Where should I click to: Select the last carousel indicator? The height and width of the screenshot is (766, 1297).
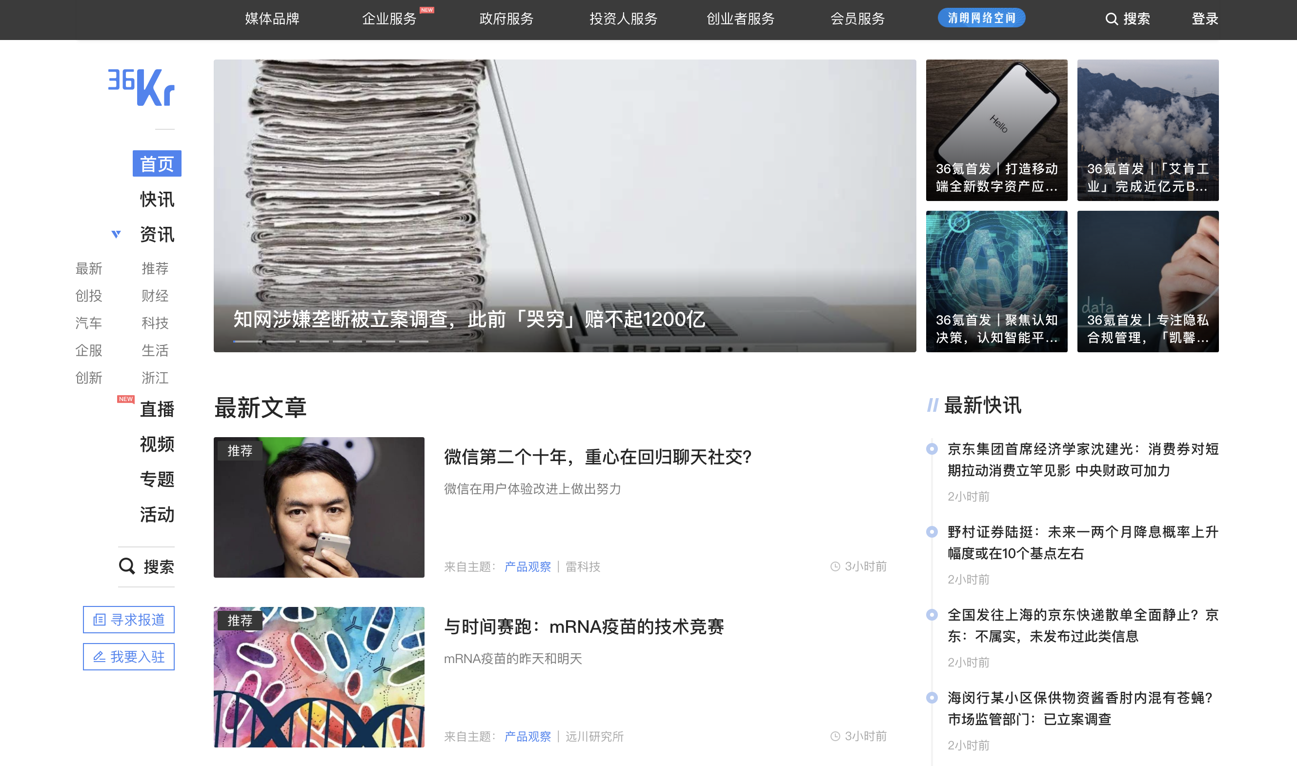click(x=413, y=341)
